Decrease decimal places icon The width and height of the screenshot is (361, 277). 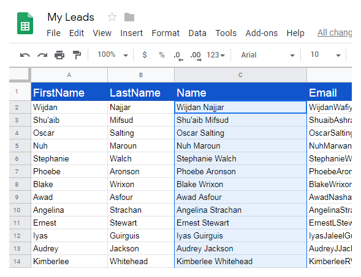point(178,56)
